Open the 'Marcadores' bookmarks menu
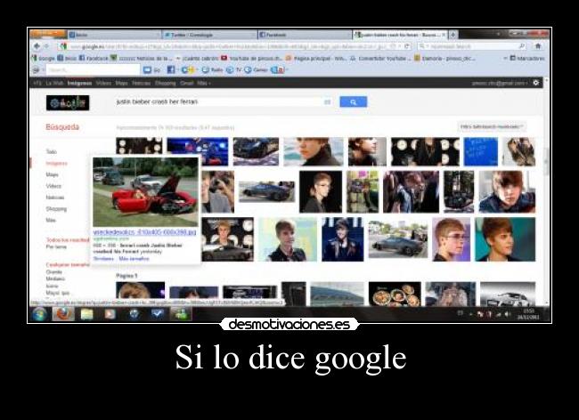The width and height of the screenshot is (579, 420). tap(527, 58)
